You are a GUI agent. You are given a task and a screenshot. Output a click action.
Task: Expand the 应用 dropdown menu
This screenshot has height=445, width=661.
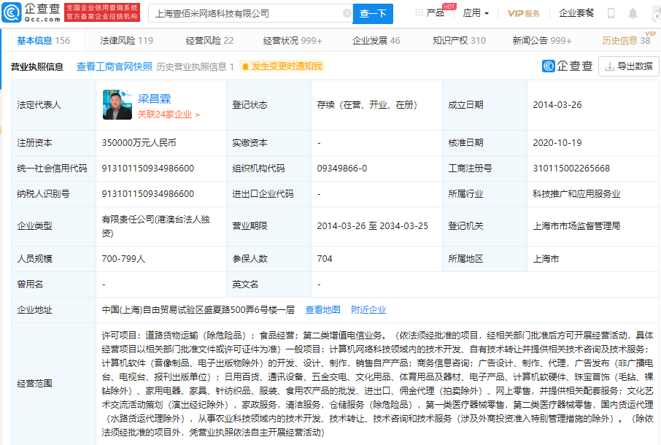(x=476, y=13)
